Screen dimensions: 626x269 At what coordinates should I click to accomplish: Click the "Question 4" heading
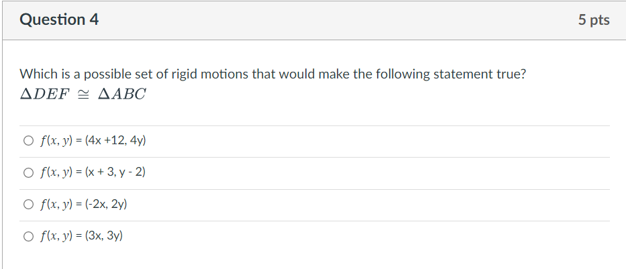pyautogui.click(x=59, y=20)
